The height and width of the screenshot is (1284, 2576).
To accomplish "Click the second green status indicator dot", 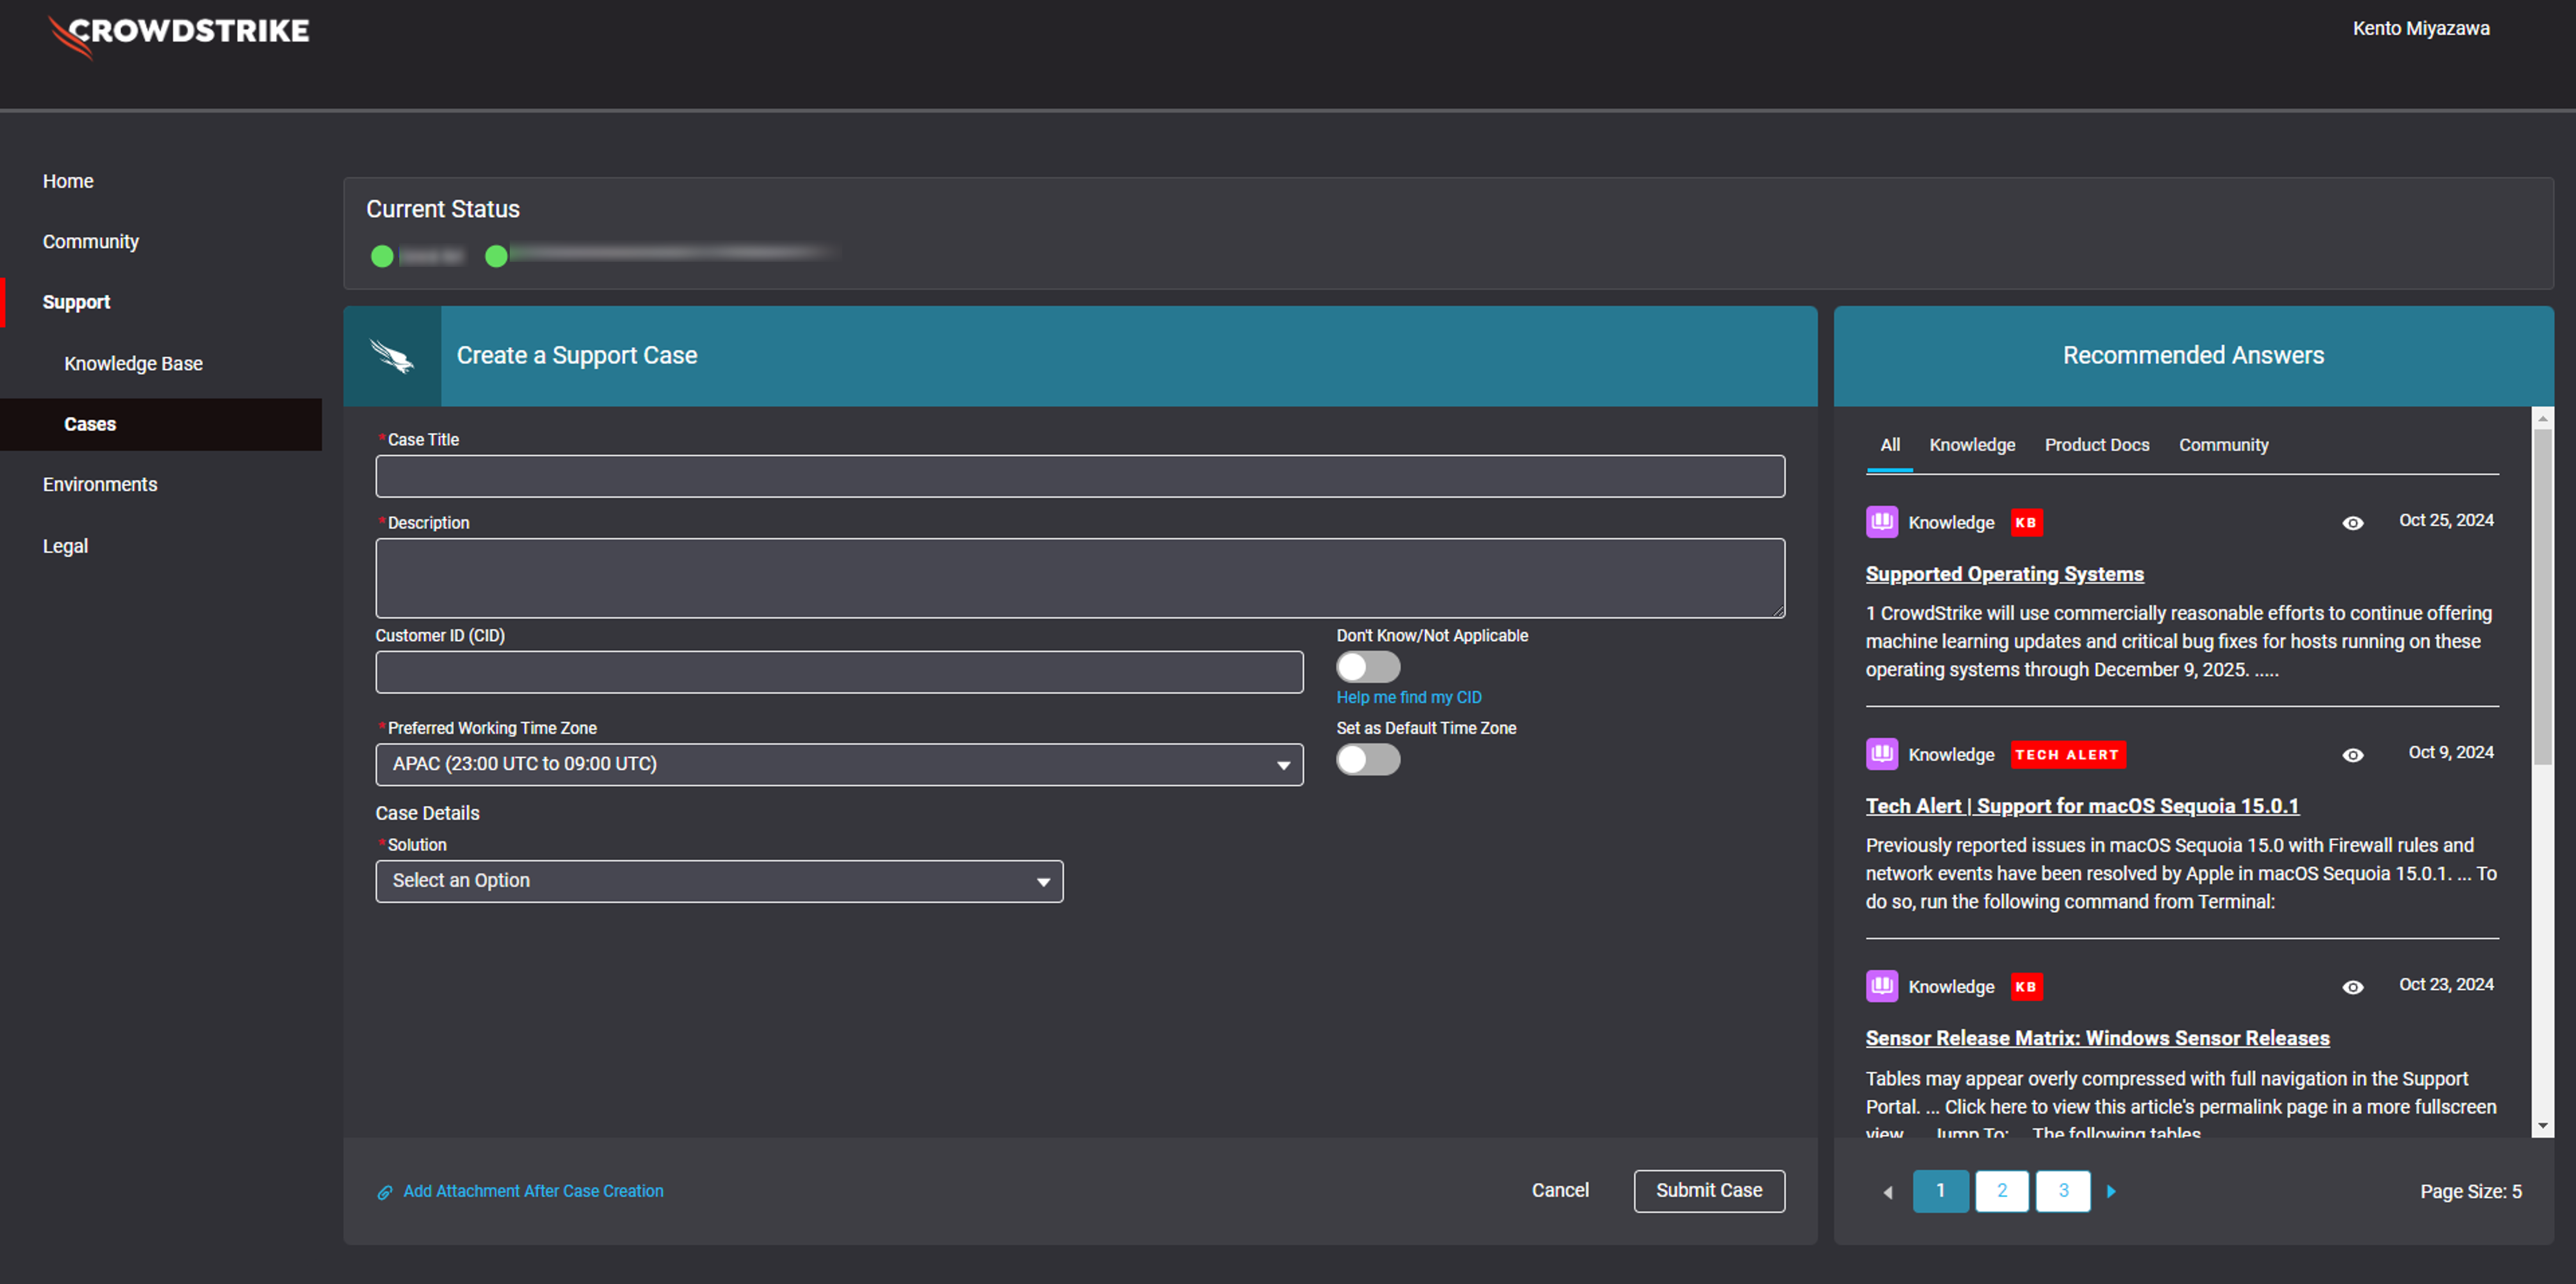I will coord(496,256).
